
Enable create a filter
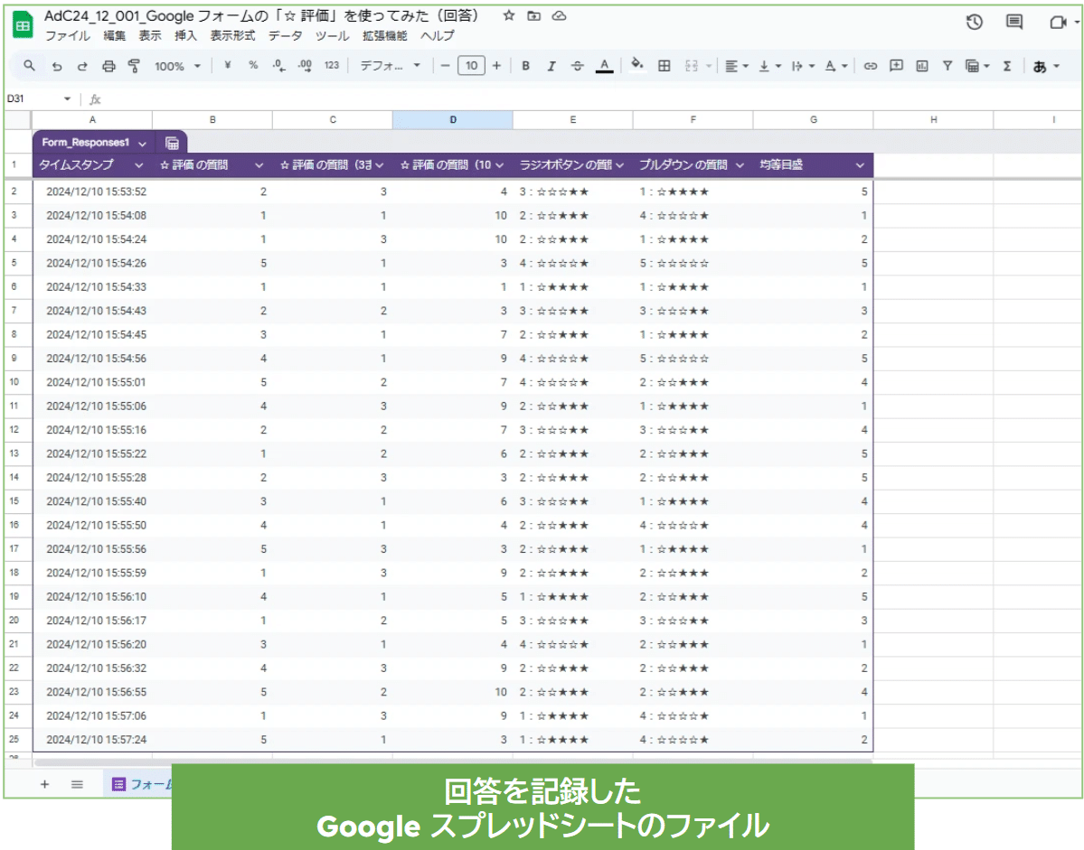click(x=946, y=66)
